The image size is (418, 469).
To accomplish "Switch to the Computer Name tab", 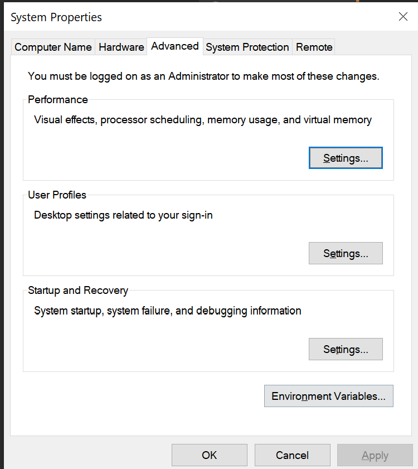I will coord(53,47).
